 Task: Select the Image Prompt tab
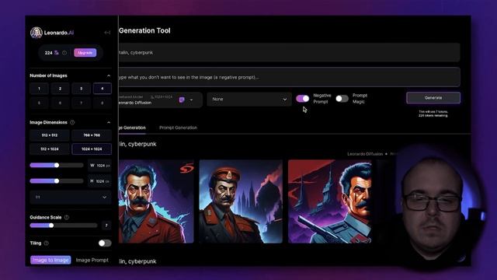92,260
